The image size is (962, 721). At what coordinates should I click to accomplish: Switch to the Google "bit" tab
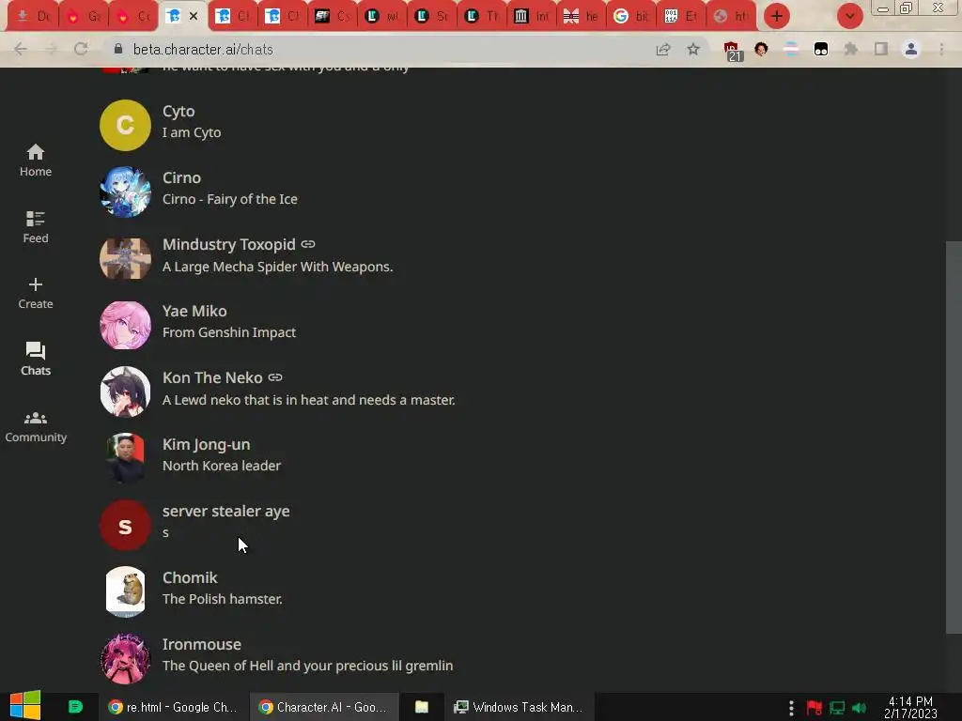point(630,16)
